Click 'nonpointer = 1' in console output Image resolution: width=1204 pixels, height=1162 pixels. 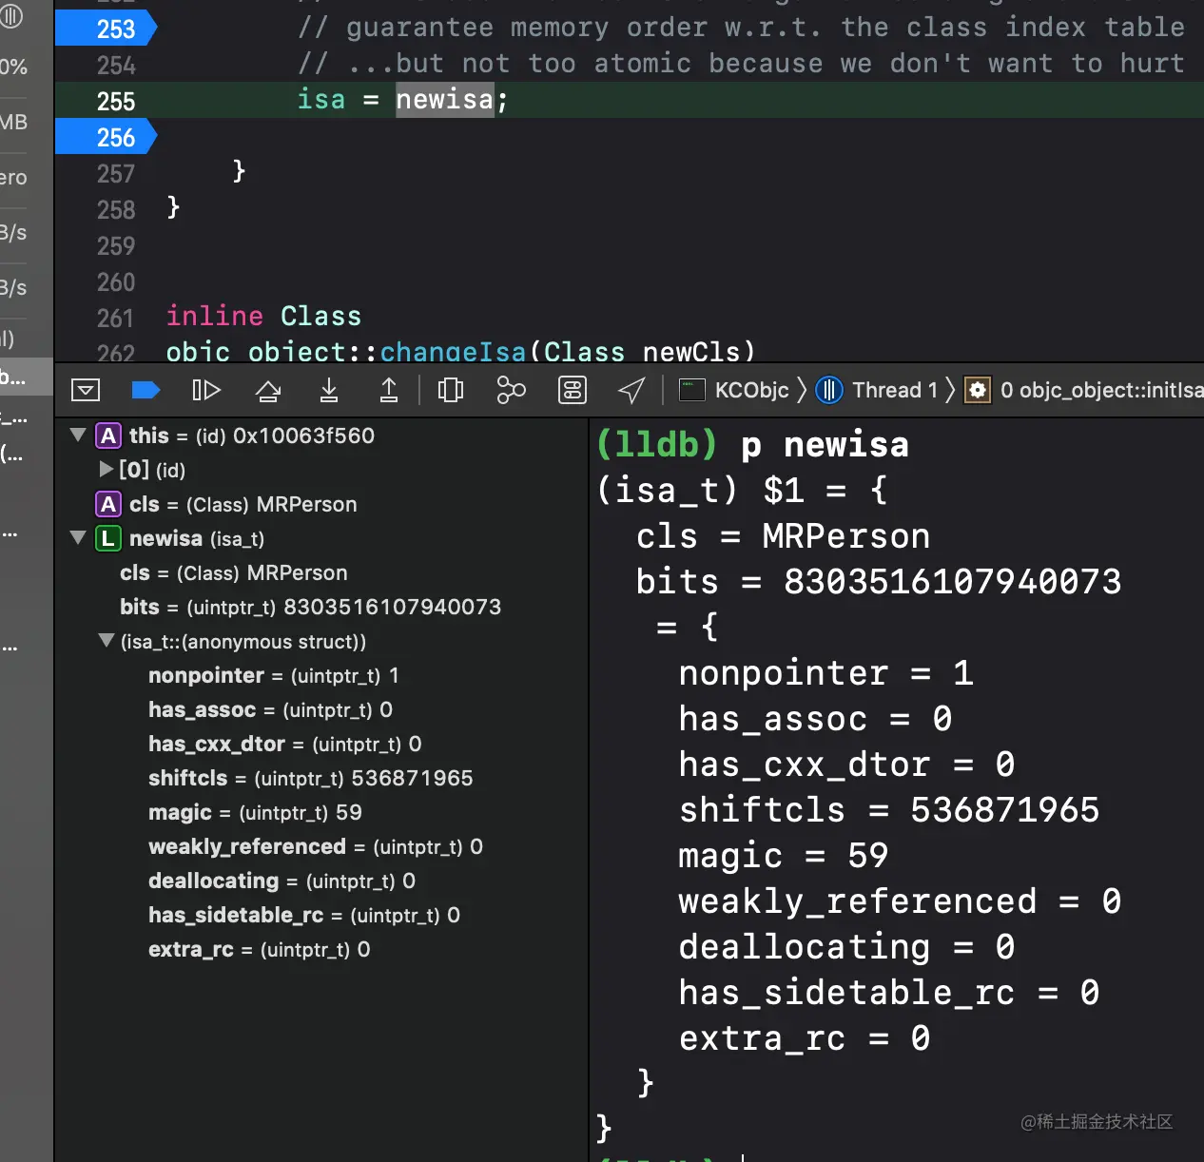click(825, 673)
